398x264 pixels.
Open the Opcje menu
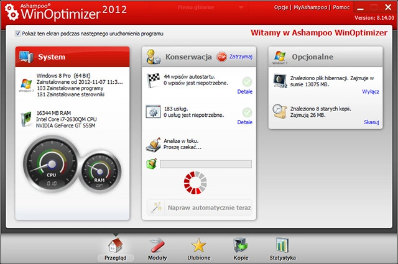tap(281, 7)
